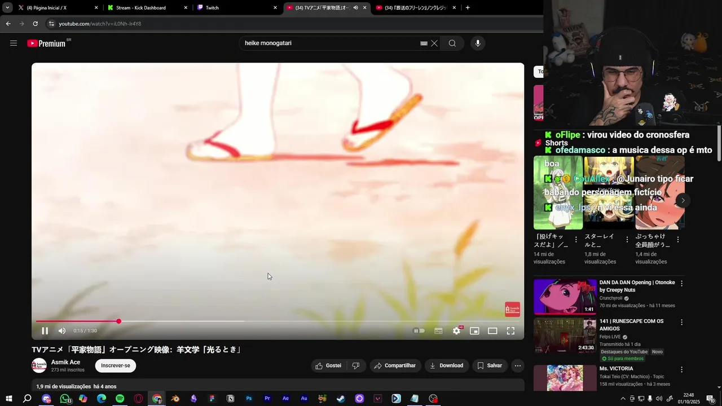Pause the video with the pause button

point(45,331)
